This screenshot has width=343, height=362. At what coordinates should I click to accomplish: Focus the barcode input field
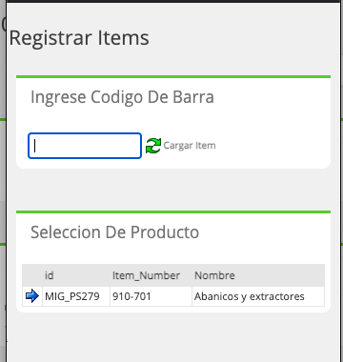[85, 146]
